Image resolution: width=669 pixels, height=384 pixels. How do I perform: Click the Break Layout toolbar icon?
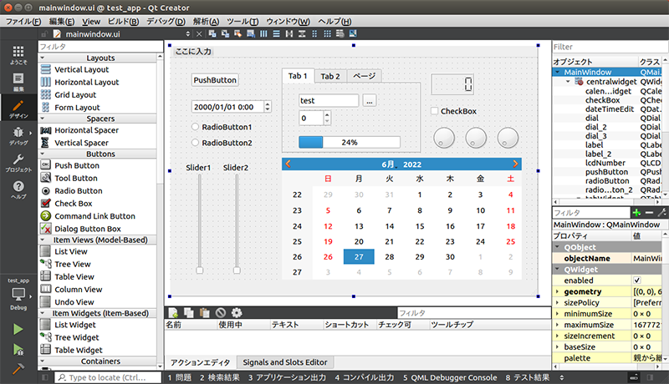[340, 33]
